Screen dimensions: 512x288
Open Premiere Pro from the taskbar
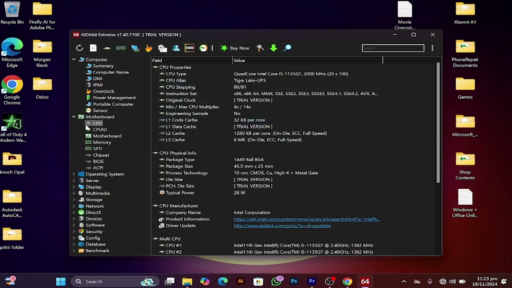click(312, 282)
